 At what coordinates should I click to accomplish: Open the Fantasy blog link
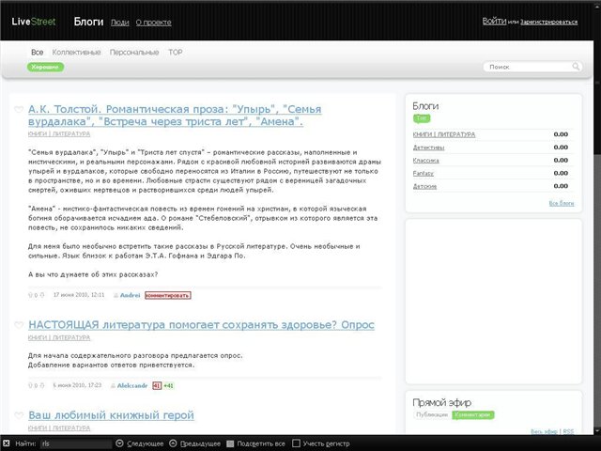tap(424, 173)
